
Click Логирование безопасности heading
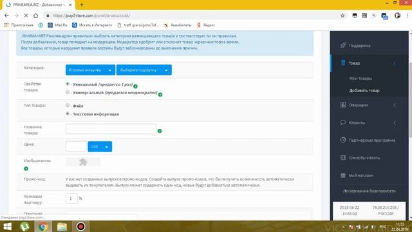point(369,191)
